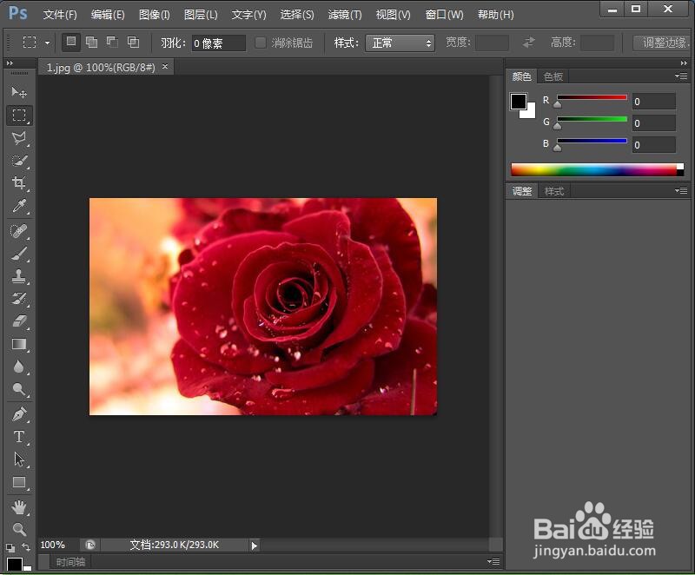This screenshot has width=695, height=575.
Task: Open the 窗口(W) menu
Action: [445, 15]
